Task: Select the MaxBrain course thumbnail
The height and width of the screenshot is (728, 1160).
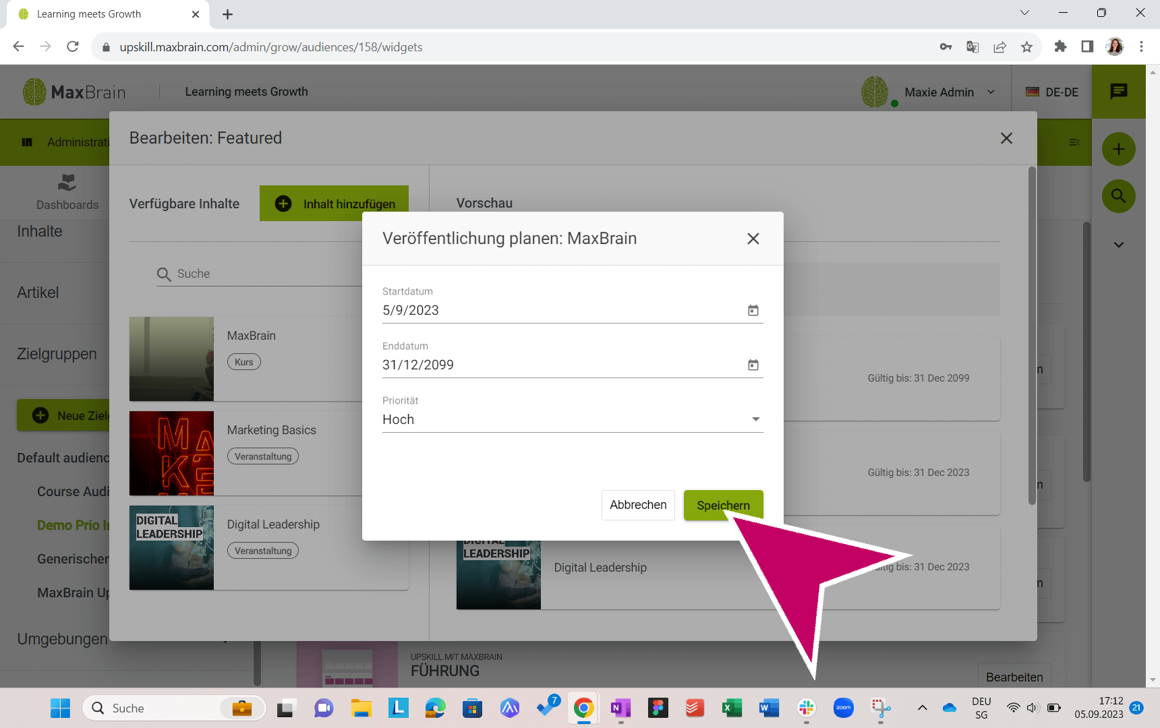Action: tap(171, 359)
